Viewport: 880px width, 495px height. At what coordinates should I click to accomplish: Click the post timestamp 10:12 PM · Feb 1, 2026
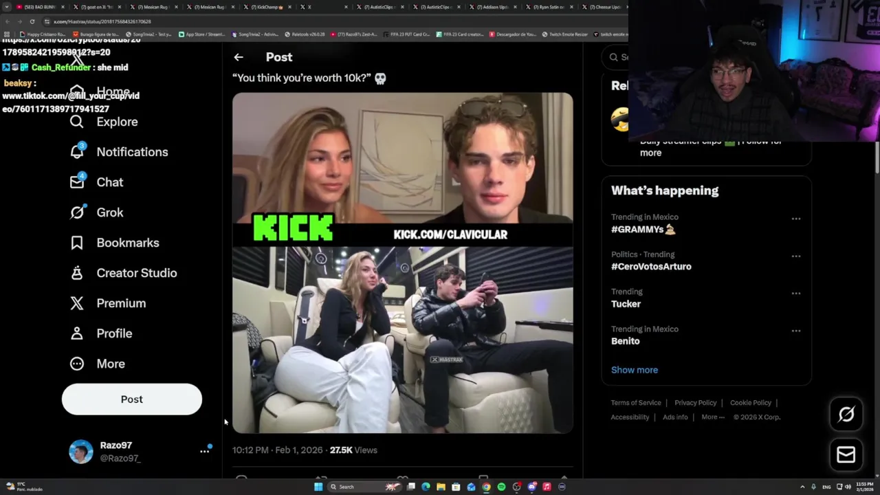click(277, 450)
